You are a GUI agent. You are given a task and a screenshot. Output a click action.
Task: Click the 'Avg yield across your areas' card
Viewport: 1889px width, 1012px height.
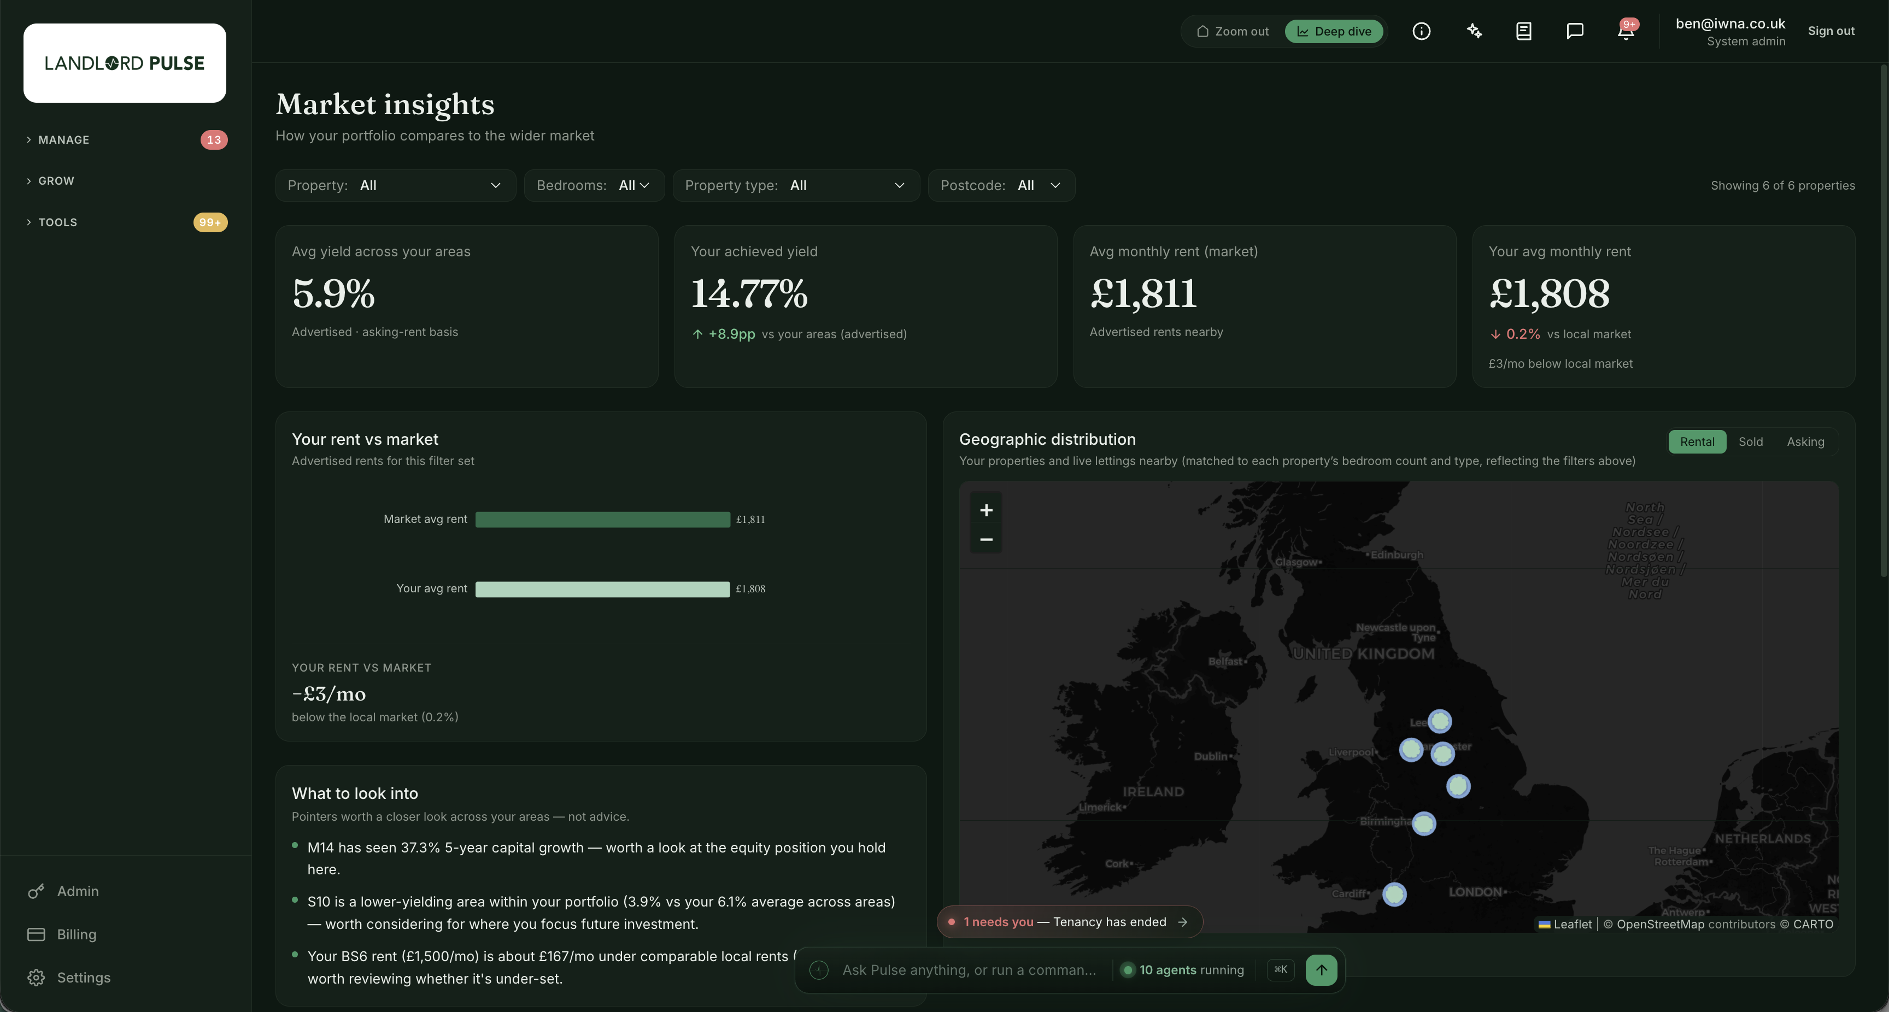click(466, 307)
